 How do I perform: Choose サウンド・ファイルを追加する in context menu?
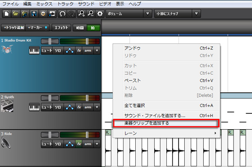coord(166,116)
